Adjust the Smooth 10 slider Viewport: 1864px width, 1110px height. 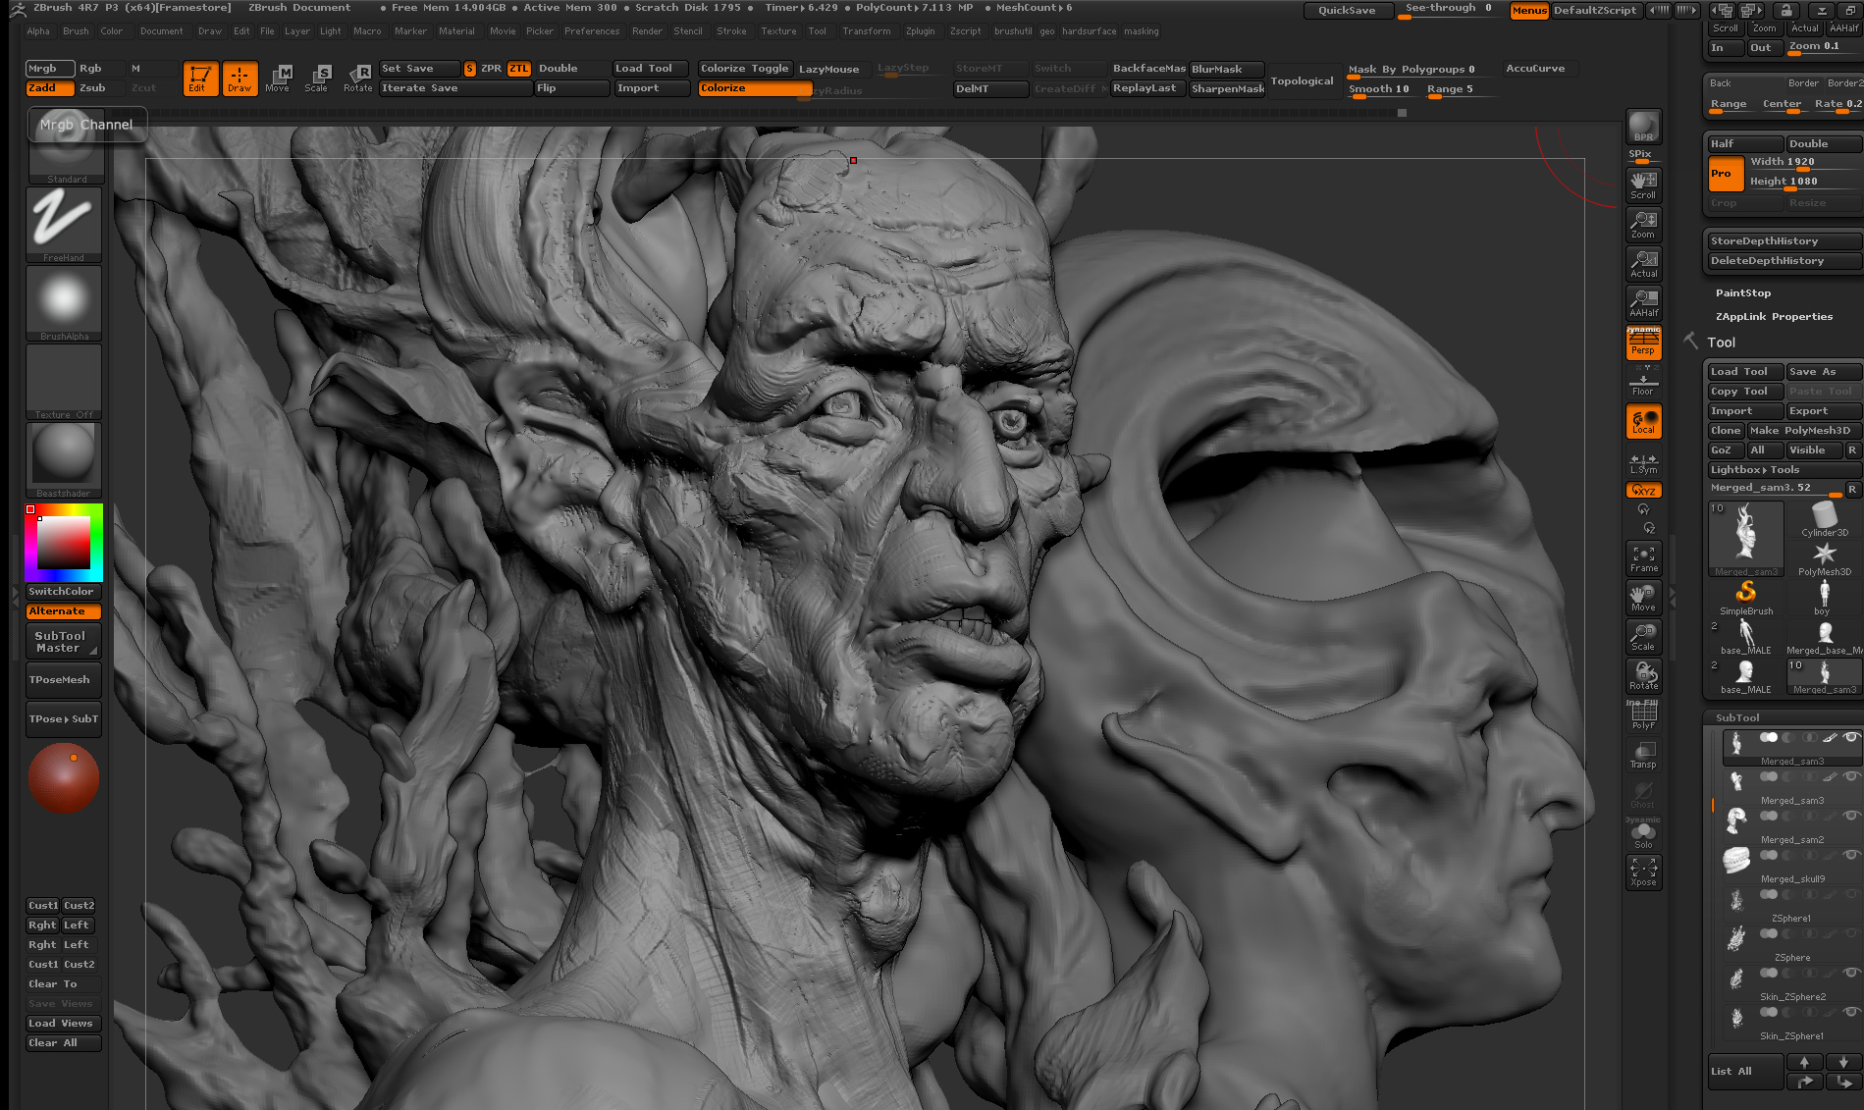click(1382, 89)
